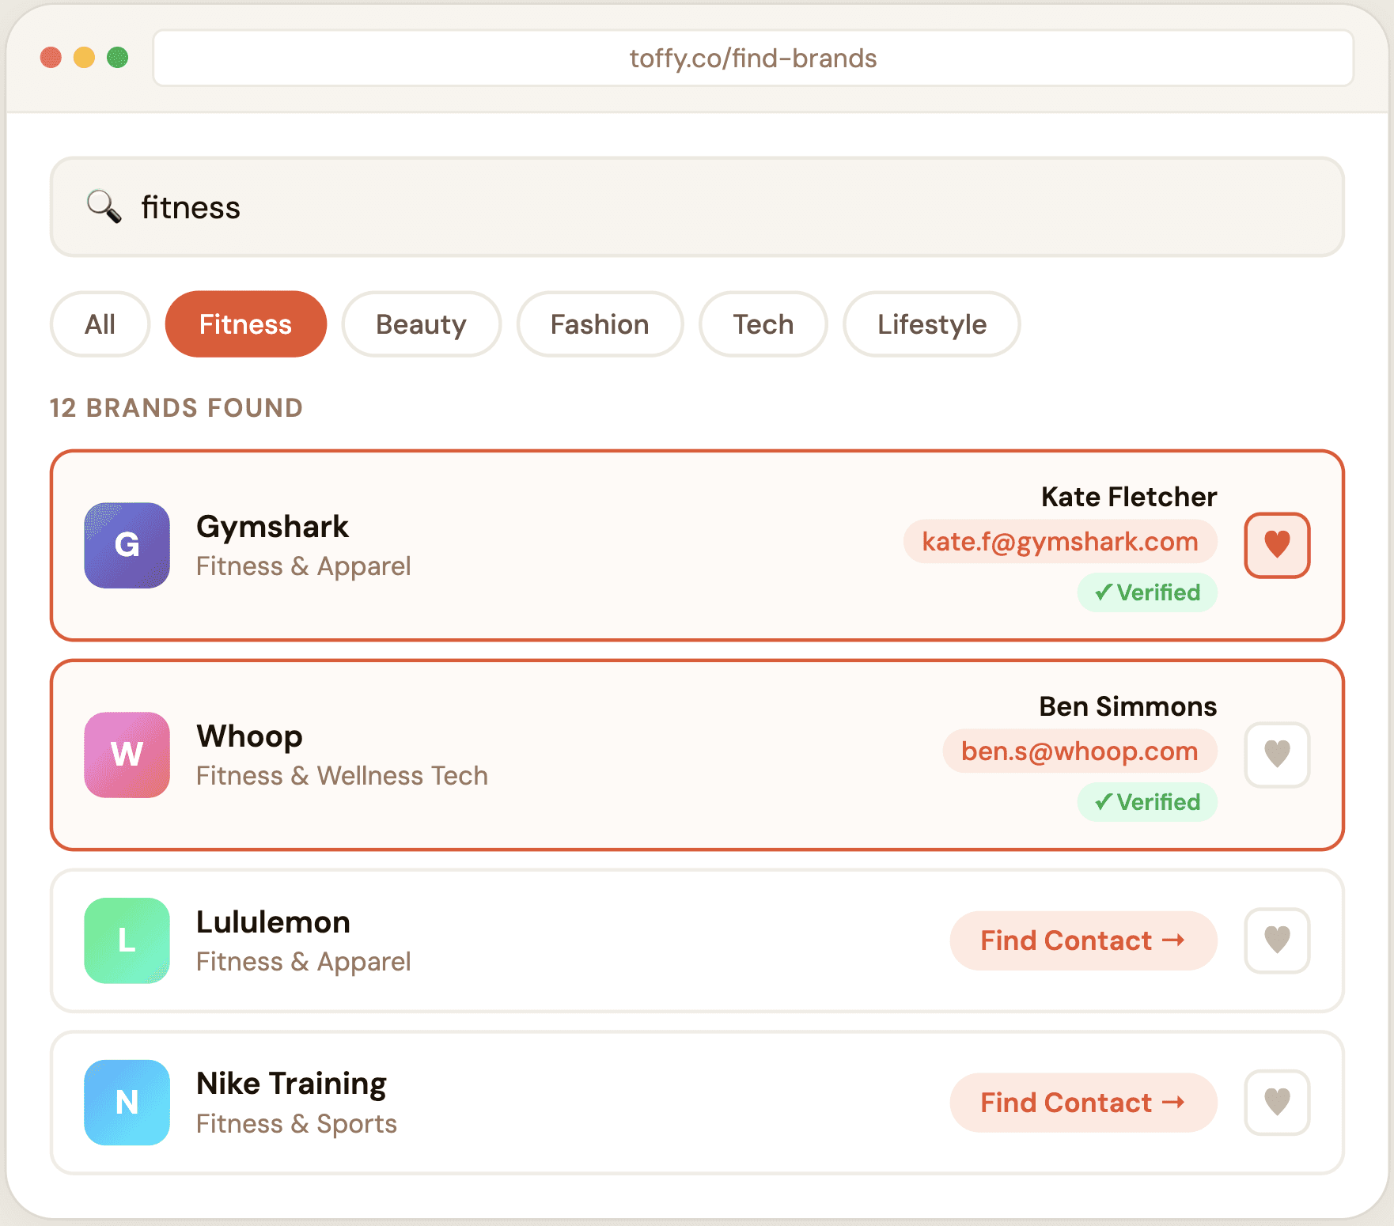Image resolution: width=1394 pixels, height=1226 pixels.
Task: Click Whoop's Verified badge
Action: click(x=1147, y=802)
